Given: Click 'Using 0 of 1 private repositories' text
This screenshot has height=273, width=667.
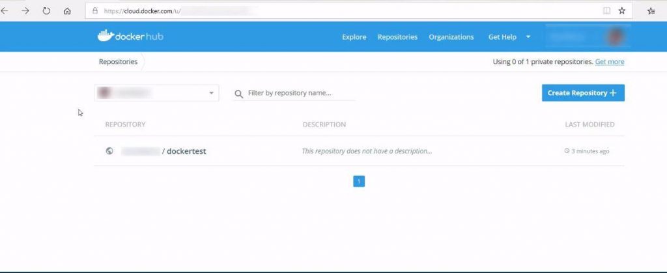Looking at the screenshot, I should coord(543,62).
